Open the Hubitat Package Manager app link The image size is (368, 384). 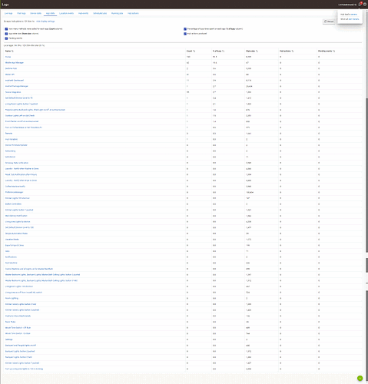point(17,86)
